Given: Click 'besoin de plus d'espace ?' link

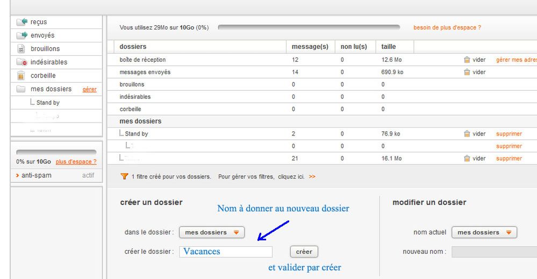Looking at the screenshot, I should [447, 27].
